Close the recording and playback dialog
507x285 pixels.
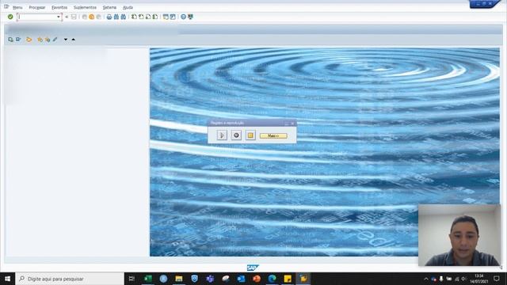click(x=292, y=123)
